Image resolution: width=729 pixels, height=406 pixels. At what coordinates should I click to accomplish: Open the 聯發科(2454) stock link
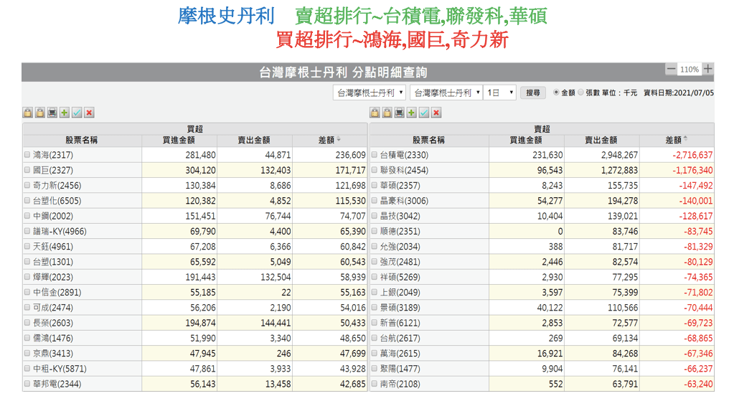tap(403, 170)
